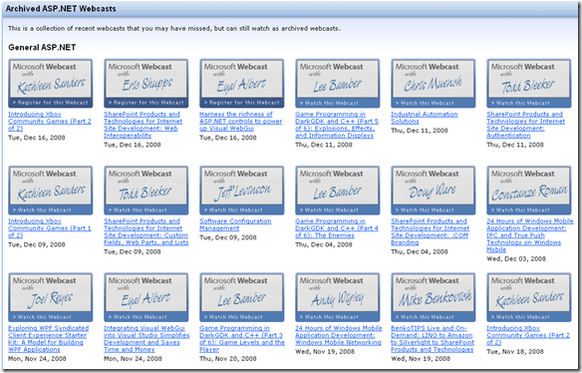Open the Windows Mobile Networking link
Screen dimensions: 582x373
click(x=339, y=335)
